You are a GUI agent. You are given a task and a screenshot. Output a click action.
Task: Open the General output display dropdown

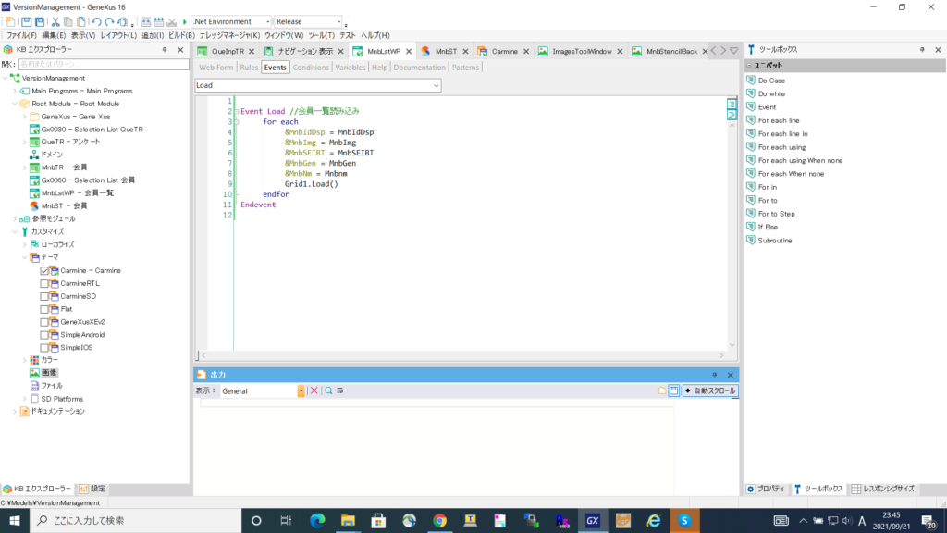click(x=301, y=391)
